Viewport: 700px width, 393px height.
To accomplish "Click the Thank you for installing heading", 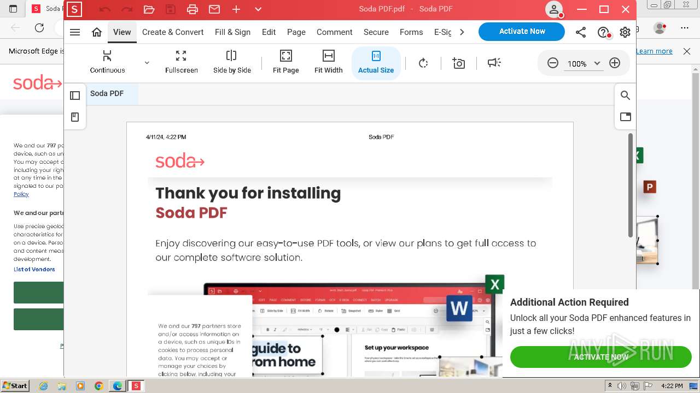I will click(x=248, y=193).
